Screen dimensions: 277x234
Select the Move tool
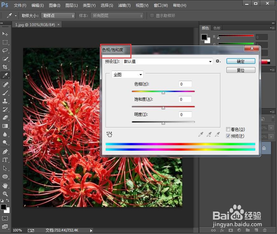(5, 34)
